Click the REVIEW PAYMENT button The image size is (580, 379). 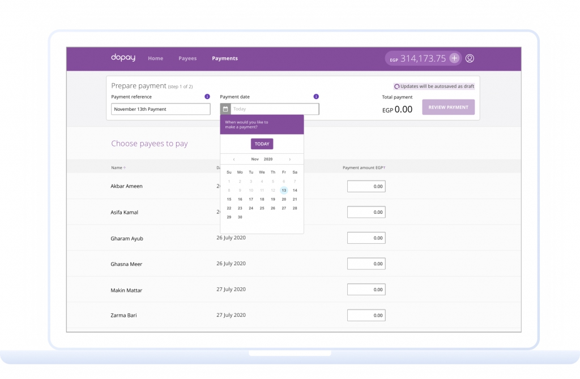click(x=448, y=107)
